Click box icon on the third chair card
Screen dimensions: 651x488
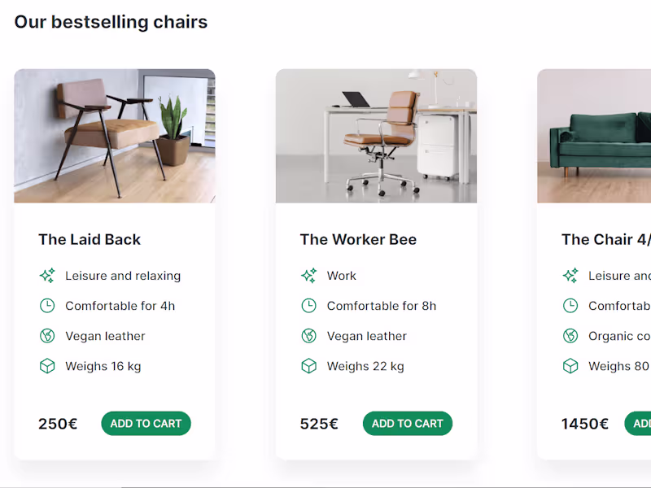[570, 366]
